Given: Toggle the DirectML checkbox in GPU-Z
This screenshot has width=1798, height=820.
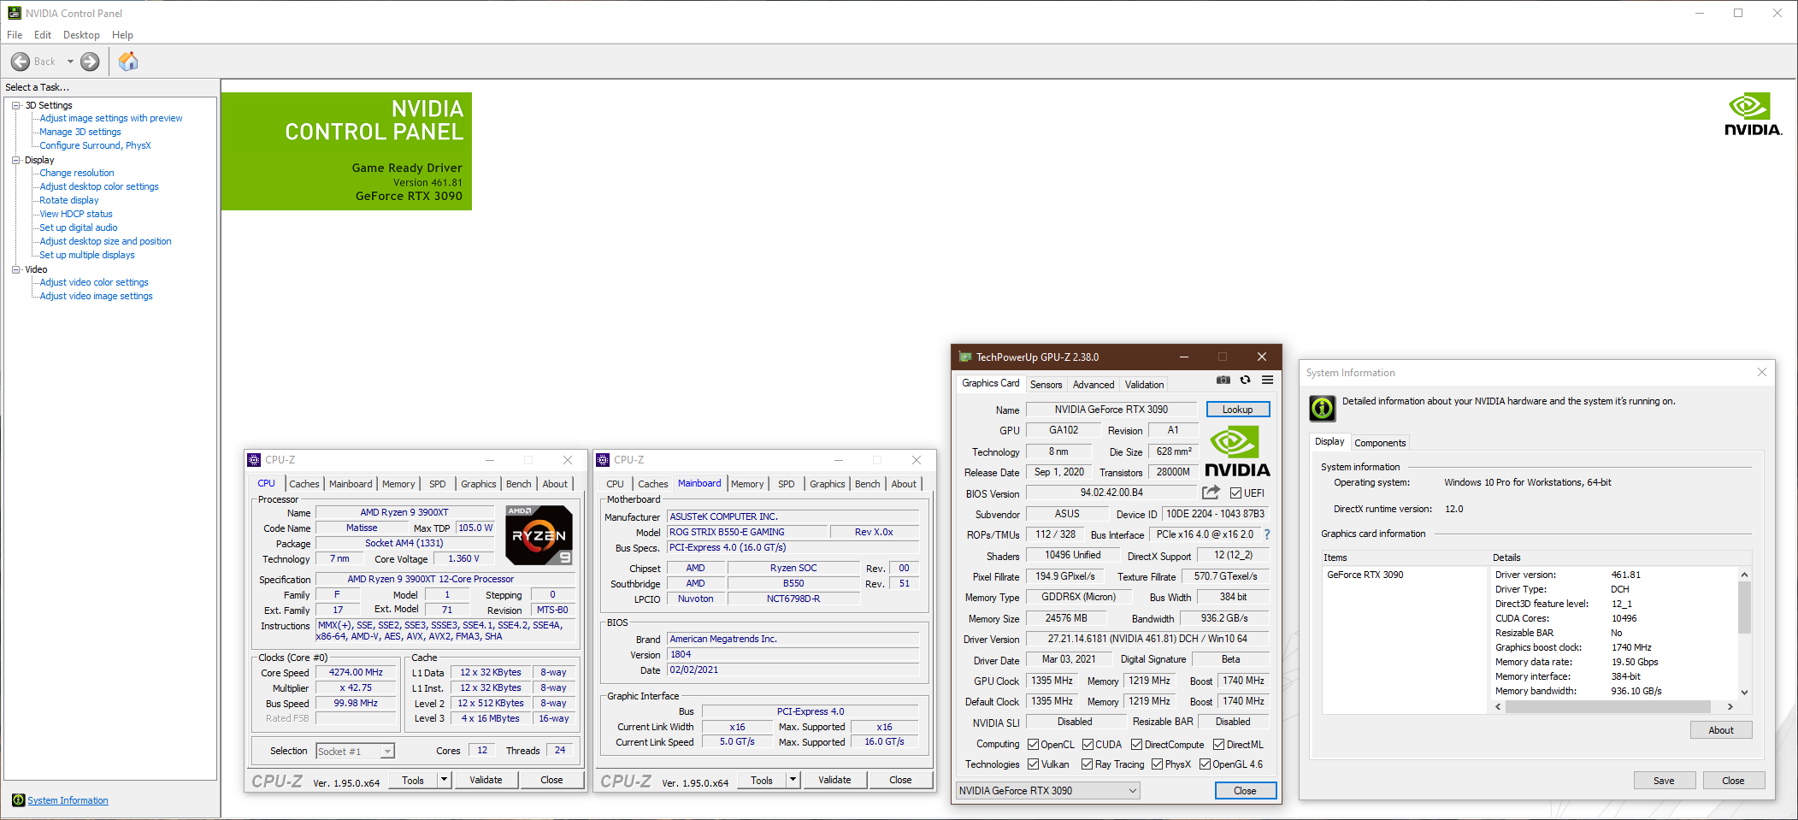Looking at the screenshot, I should tap(1219, 745).
